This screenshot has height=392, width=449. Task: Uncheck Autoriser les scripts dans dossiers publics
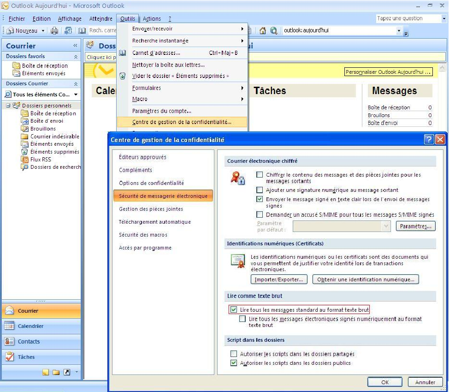coord(234,363)
